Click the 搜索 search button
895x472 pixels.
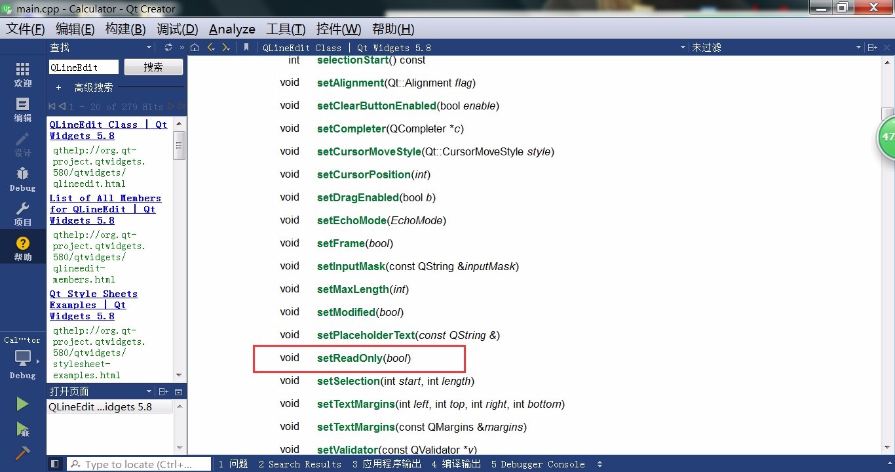[154, 67]
